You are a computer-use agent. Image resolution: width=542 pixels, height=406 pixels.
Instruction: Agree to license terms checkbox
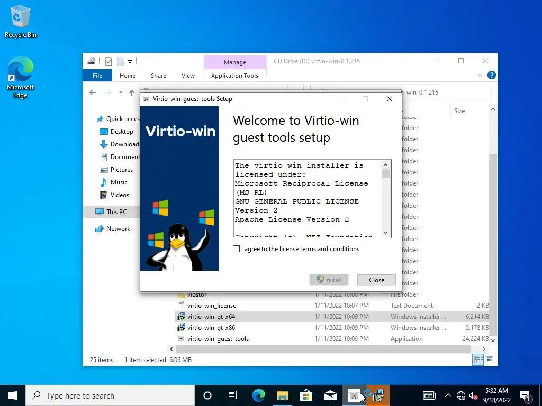(x=237, y=249)
